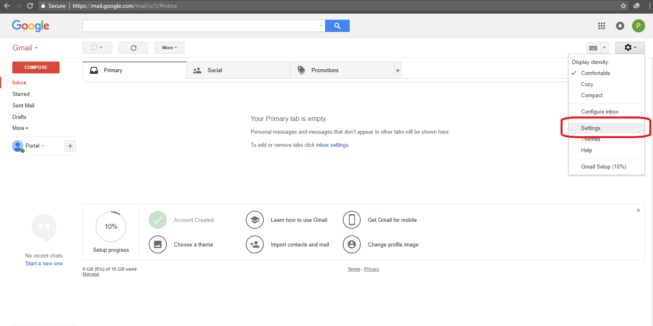
Task: Open Gmail Setup (10%) menu entry
Action: 607,166
